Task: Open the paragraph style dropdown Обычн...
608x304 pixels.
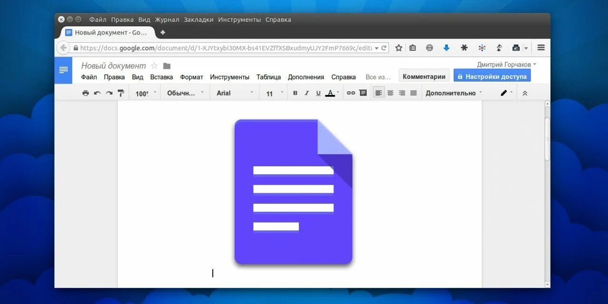Action: pos(185,93)
